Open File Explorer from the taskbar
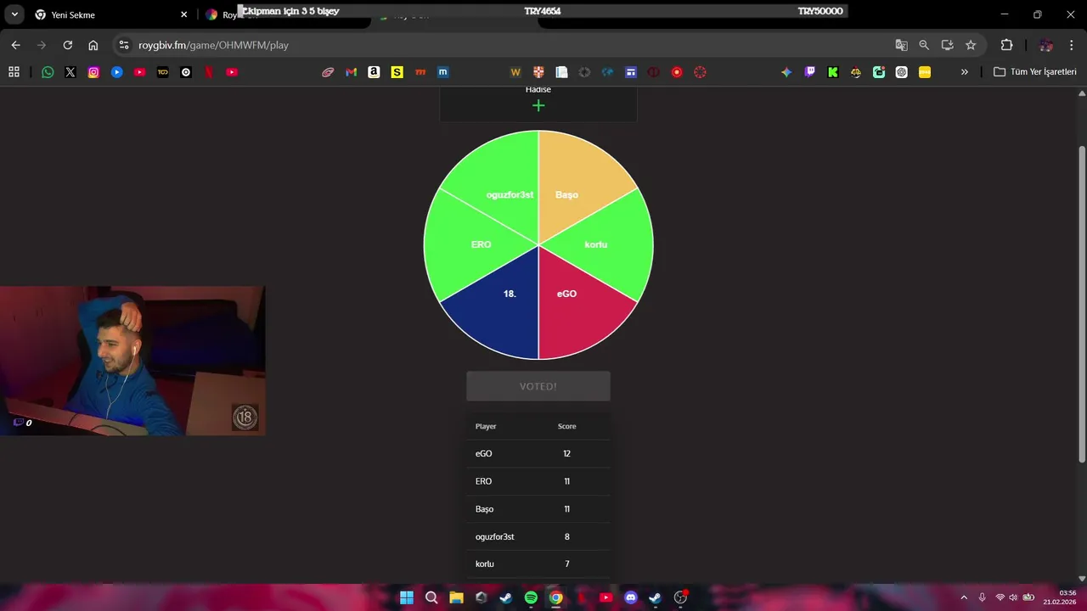 (456, 597)
